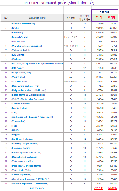119x191 pixels.
Task: Select the (Metcalfe's law) cell
Action: pos(37,37)
